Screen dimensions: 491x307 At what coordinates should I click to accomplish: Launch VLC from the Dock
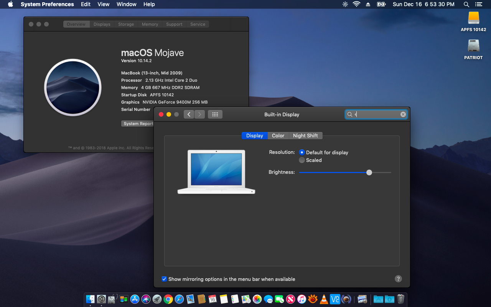coord(324,299)
